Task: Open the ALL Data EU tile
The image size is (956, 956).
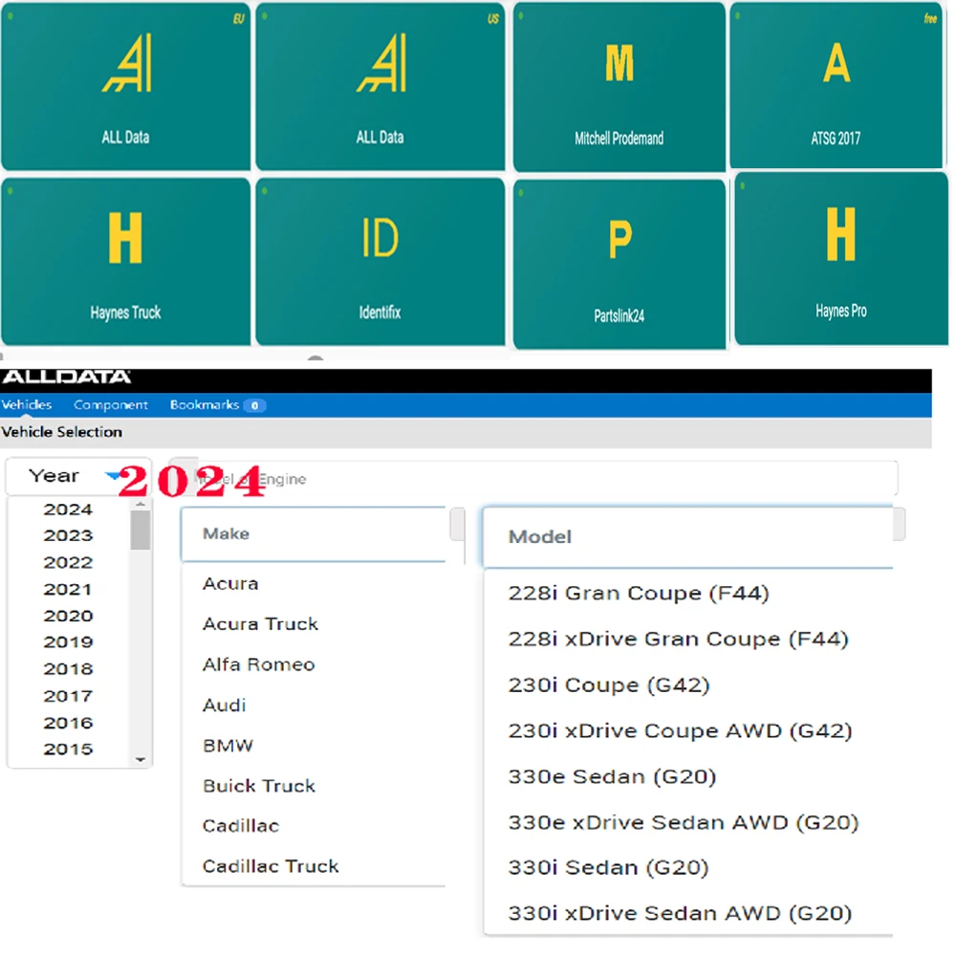Action: [x=124, y=86]
